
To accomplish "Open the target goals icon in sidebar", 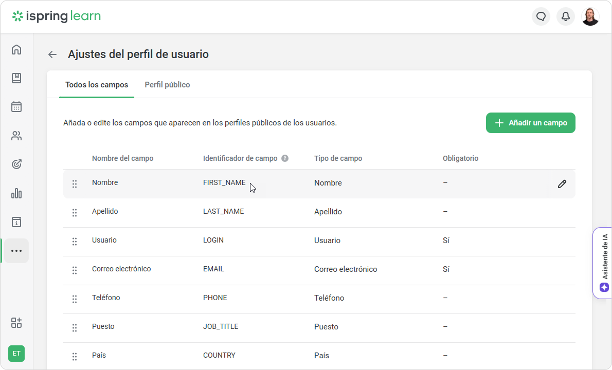I will click(x=16, y=164).
